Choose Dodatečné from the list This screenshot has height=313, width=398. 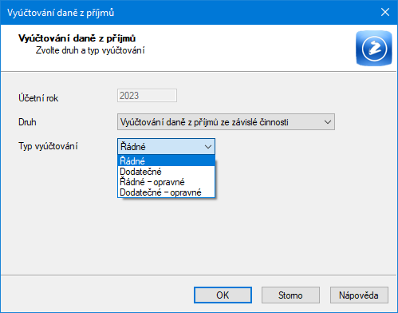(x=166, y=172)
